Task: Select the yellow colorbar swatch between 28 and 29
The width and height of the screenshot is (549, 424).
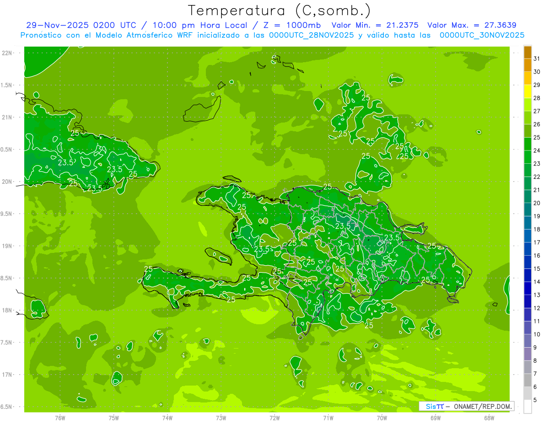Action: point(527,91)
